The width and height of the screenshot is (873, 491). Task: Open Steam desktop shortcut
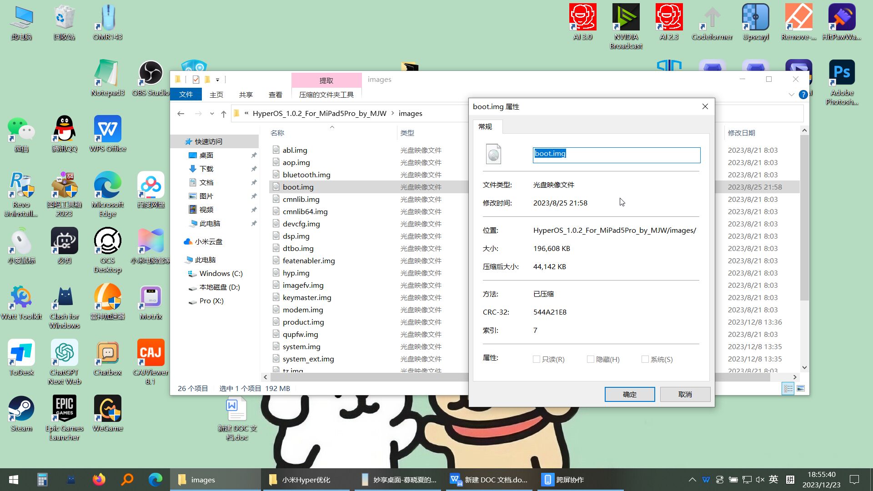[x=21, y=413]
